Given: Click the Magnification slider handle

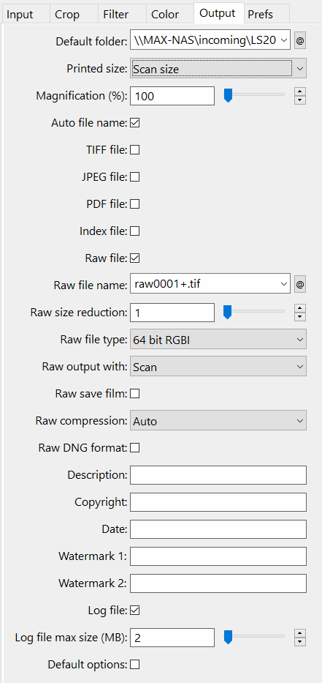Looking at the screenshot, I should coord(228,95).
